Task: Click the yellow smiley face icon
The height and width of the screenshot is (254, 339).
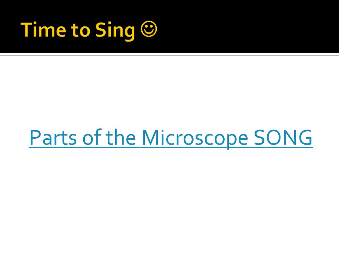Action: pyautogui.click(x=149, y=29)
